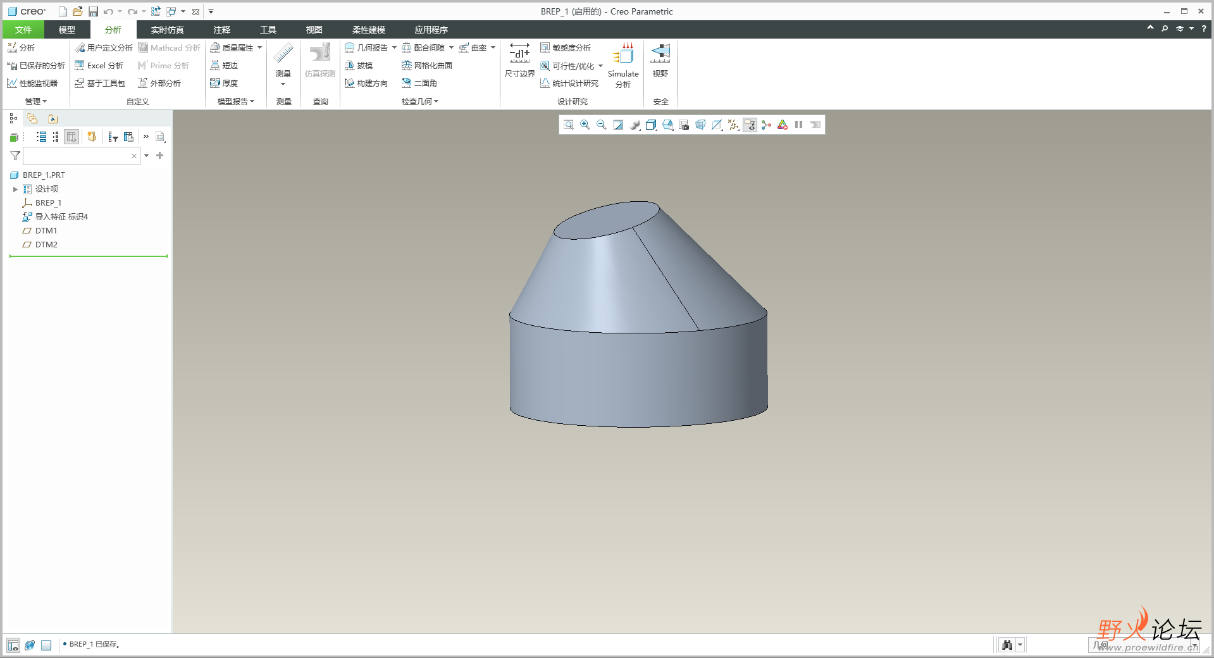The height and width of the screenshot is (658, 1214).
Task: Toggle the web browser display in status bar
Action: [30, 645]
